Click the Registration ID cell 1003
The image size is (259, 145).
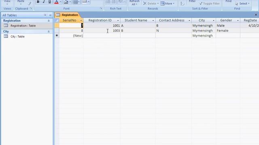(102, 31)
